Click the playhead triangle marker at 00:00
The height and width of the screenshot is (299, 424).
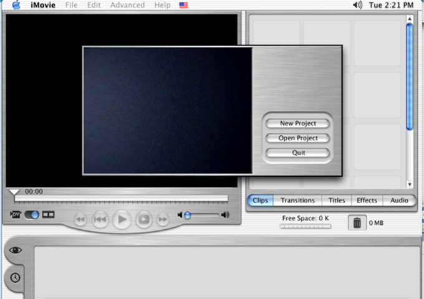(14, 192)
